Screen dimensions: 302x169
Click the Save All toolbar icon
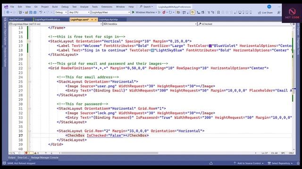35,12
